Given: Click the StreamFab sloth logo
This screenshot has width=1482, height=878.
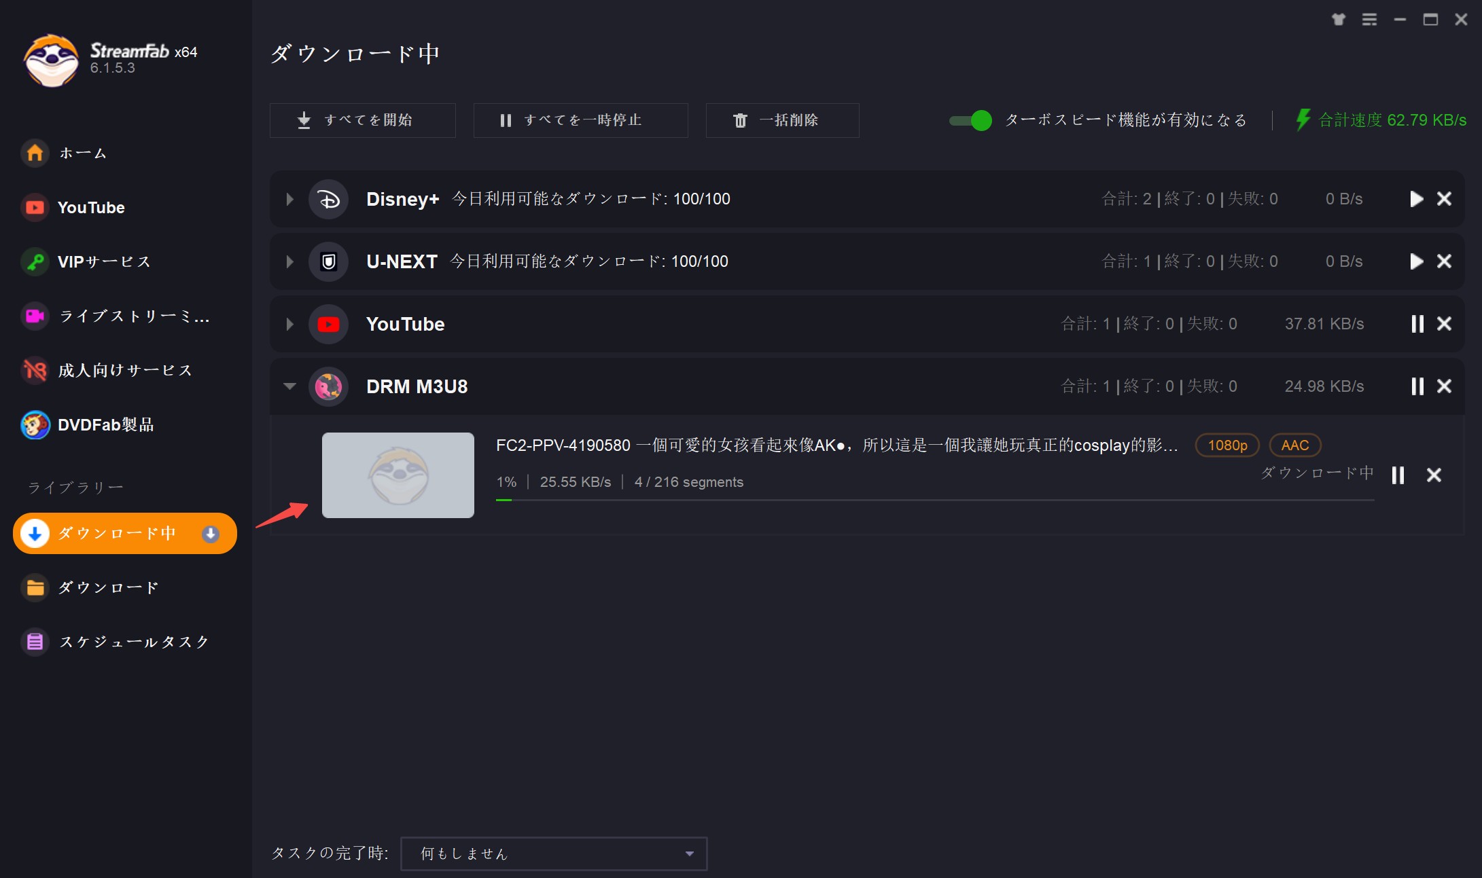Looking at the screenshot, I should [51, 60].
